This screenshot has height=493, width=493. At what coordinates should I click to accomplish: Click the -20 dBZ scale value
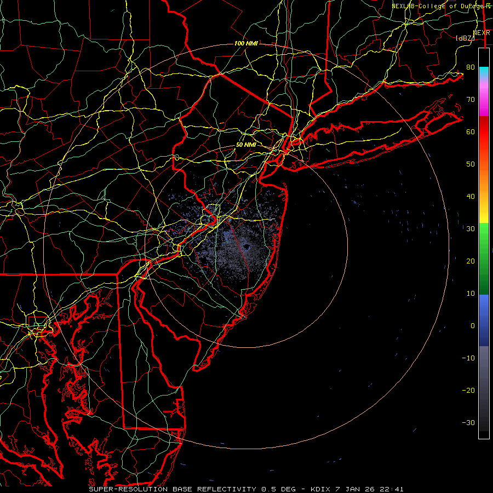pos(468,390)
